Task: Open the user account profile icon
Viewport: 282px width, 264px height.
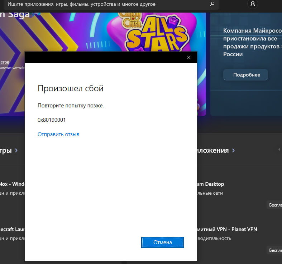Action: (x=253, y=4)
